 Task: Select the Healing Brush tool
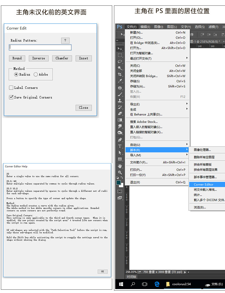click(120, 88)
